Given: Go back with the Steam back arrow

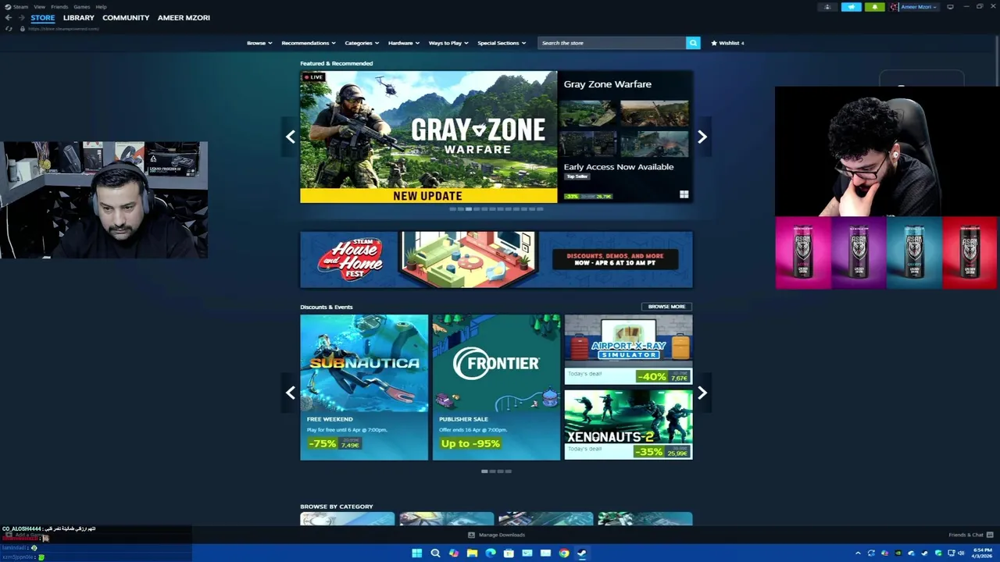Looking at the screenshot, I should point(9,17).
